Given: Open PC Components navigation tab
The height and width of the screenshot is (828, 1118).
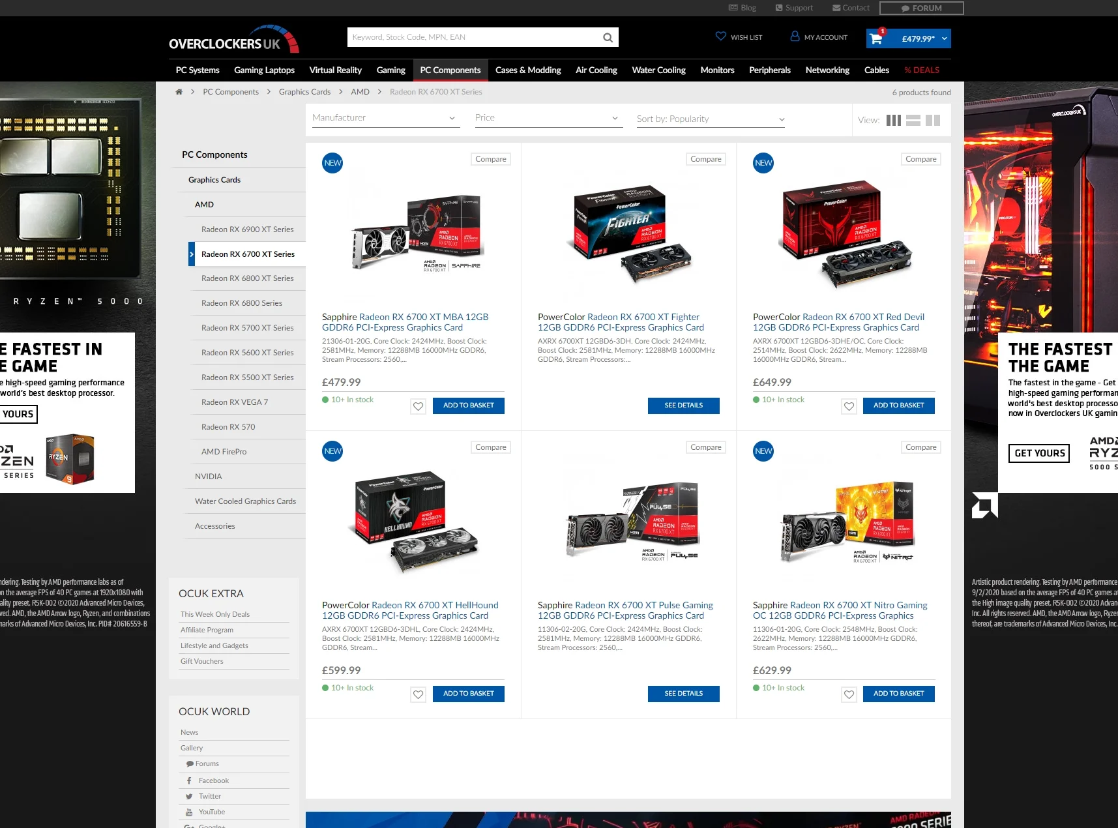Looking at the screenshot, I should [x=450, y=70].
